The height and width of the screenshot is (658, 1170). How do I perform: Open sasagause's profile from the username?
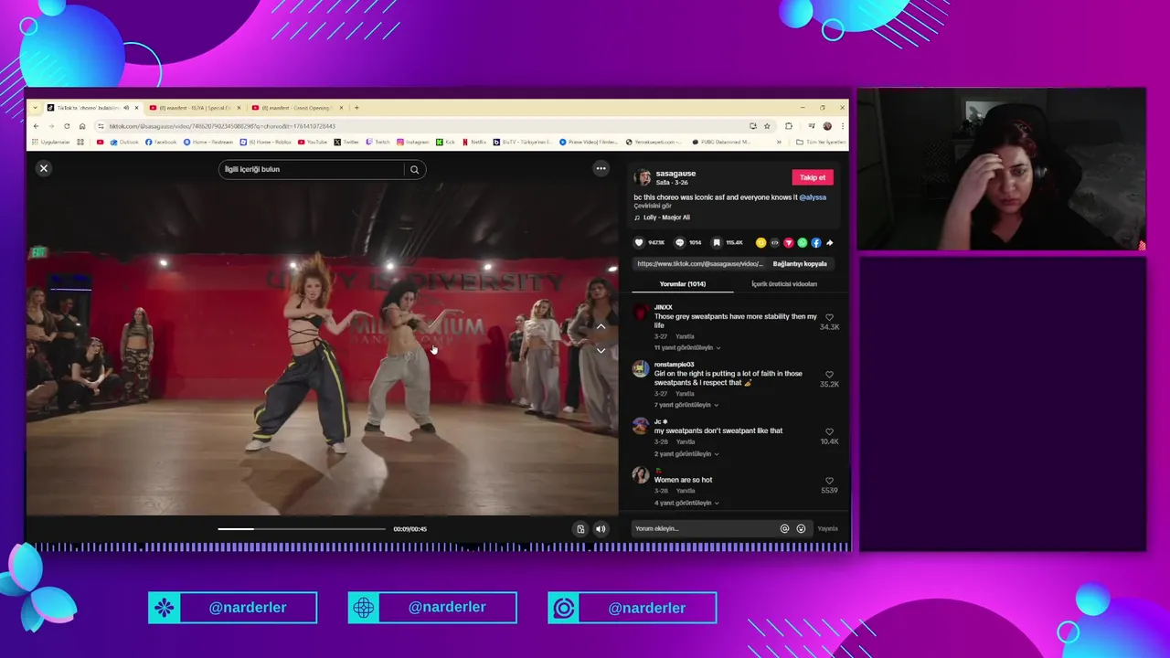pos(675,174)
